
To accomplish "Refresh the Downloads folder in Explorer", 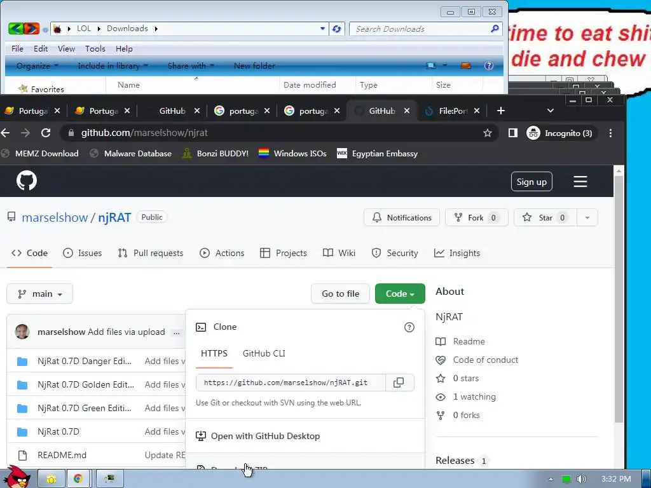I will [337, 29].
